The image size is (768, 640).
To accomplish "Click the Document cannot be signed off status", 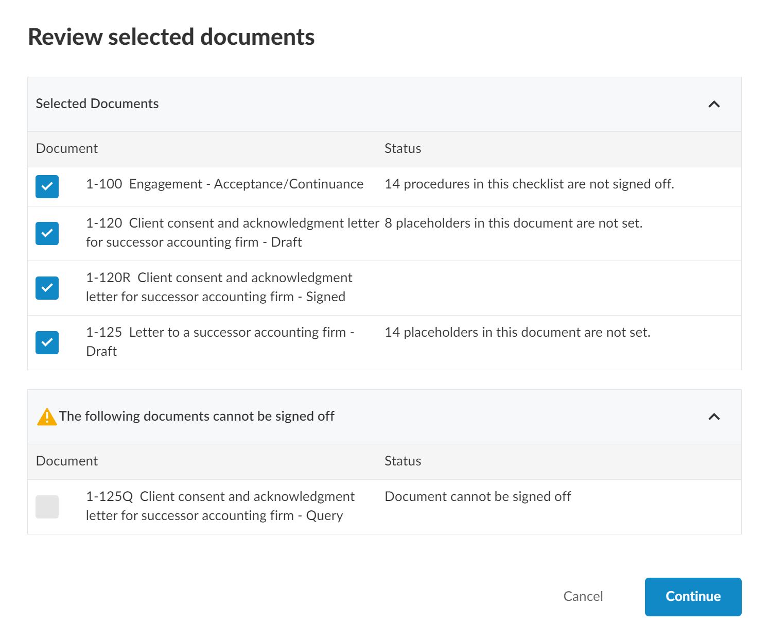I will point(478,496).
